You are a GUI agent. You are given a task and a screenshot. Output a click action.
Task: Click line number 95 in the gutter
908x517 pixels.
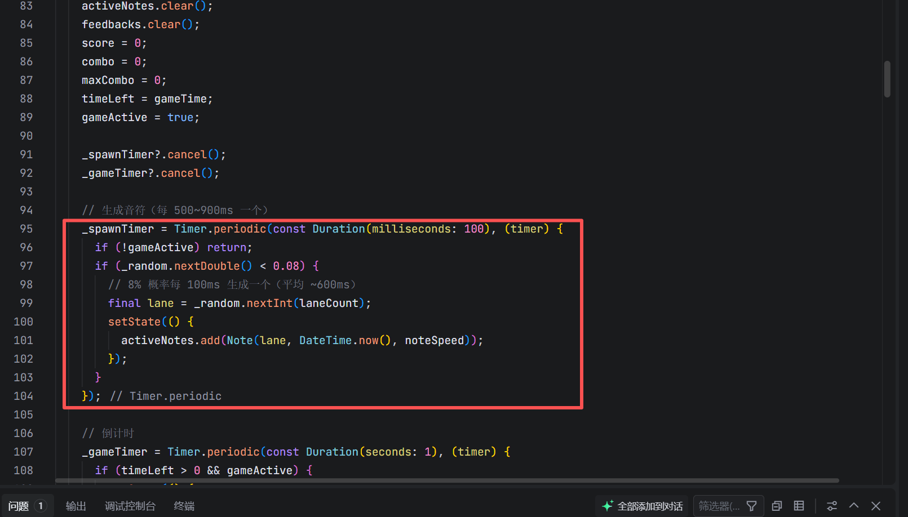pos(26,229)
